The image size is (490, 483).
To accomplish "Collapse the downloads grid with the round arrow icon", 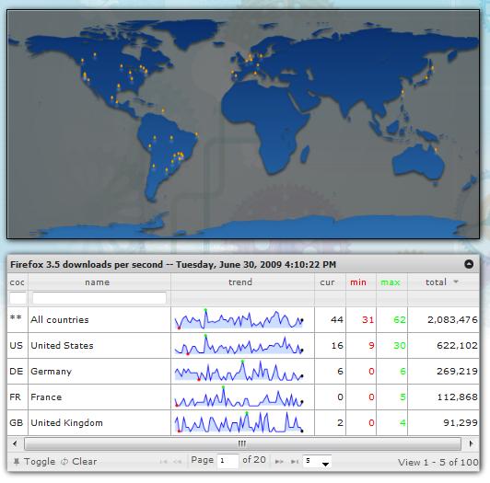I will point(469,264).
